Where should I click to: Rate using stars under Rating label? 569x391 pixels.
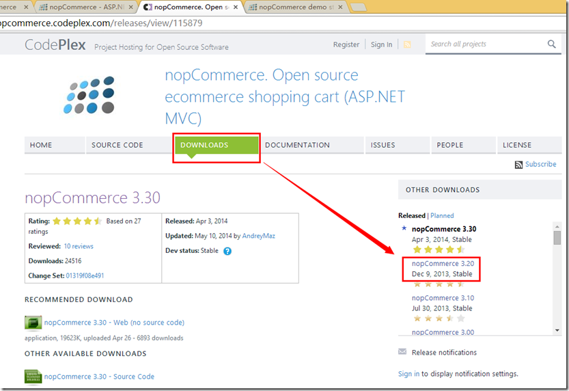[x=77, y=221]
